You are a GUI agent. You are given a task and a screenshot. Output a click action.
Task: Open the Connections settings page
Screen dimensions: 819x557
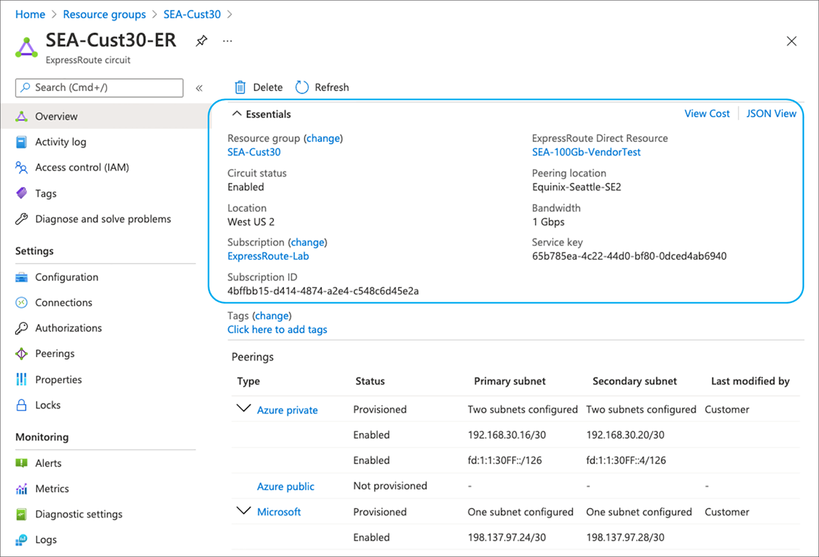click(x=63, y=303)
